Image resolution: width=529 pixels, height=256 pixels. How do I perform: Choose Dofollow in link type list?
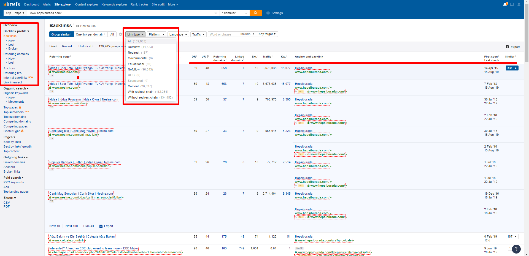(151, 47)
